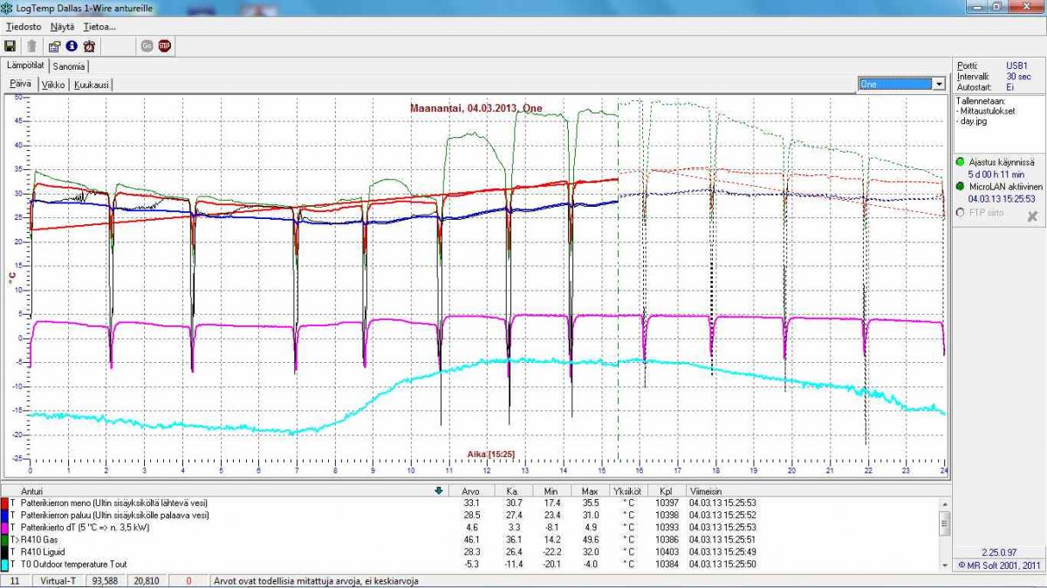Image resolution: width=1047 pixels, height=588 pixels.
Task: Switch to the Sanomia tab
Action: (x=69, y=66)
